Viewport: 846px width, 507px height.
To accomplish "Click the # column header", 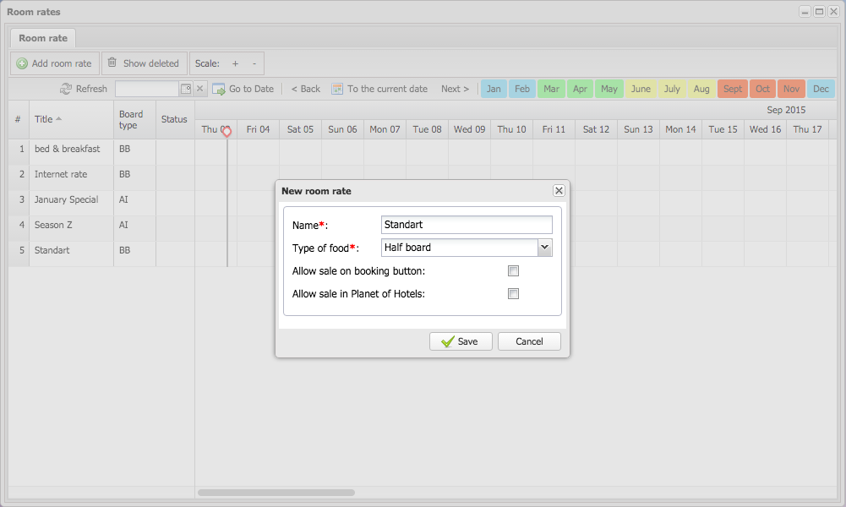I will point(19,120).
